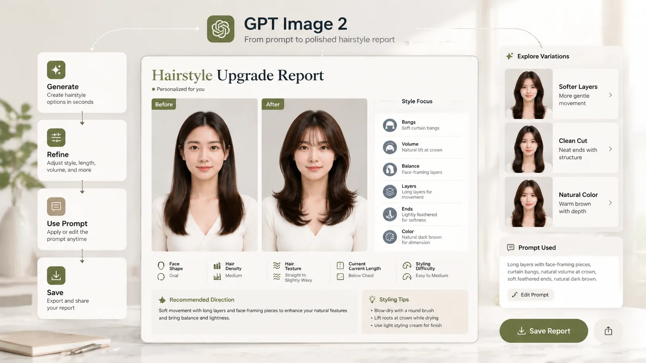
Task: Expand the Softer Layers variation
Action: coord(611,95)
